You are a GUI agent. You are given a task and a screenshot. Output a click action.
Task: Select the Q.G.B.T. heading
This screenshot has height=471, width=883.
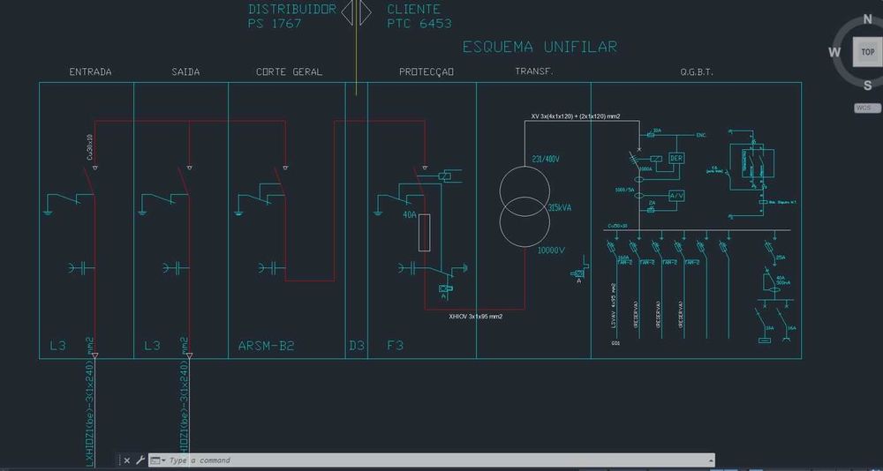click(697, 72)
